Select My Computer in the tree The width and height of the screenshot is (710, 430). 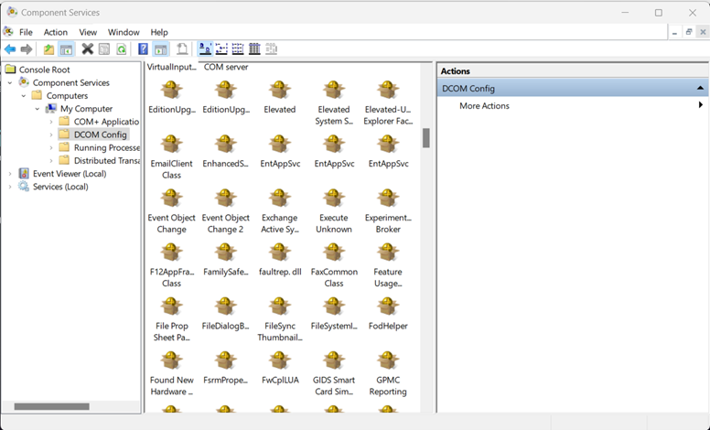[87, 109]
